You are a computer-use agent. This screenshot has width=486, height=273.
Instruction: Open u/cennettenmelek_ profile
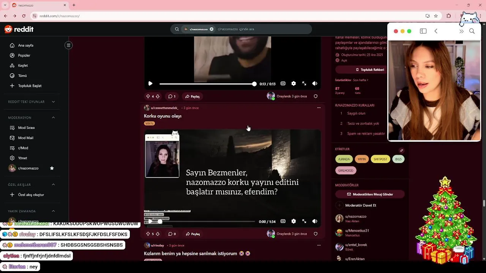164,108
